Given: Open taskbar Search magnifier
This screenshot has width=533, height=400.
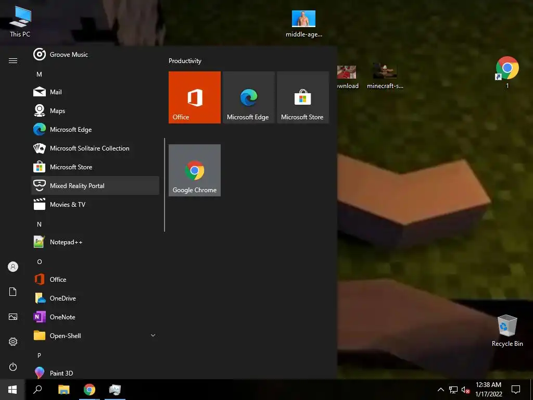Looking at the screenshot, I should pos(37,390).
